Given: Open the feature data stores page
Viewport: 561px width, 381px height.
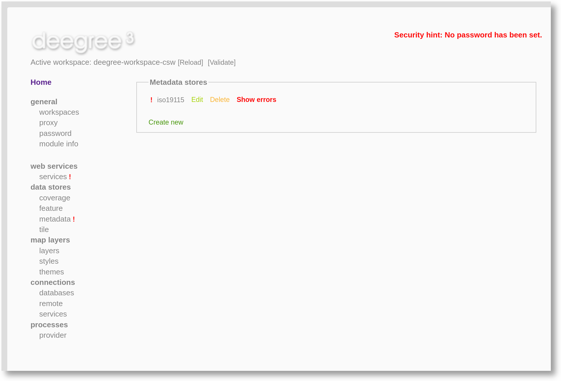Looking at the screenshot, I should pyautogui.click(x=51, y=208).
